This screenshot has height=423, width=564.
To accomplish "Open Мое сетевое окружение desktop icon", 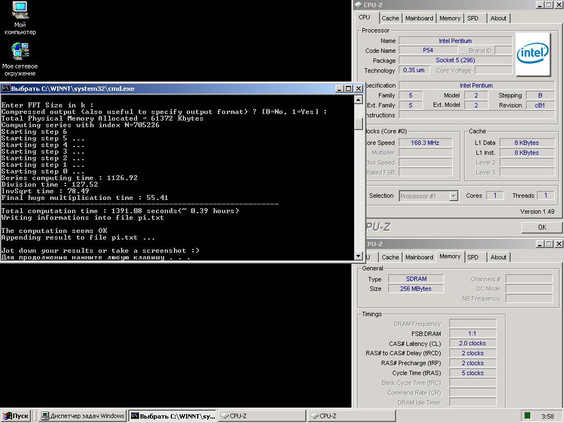I will click(20, 59).
